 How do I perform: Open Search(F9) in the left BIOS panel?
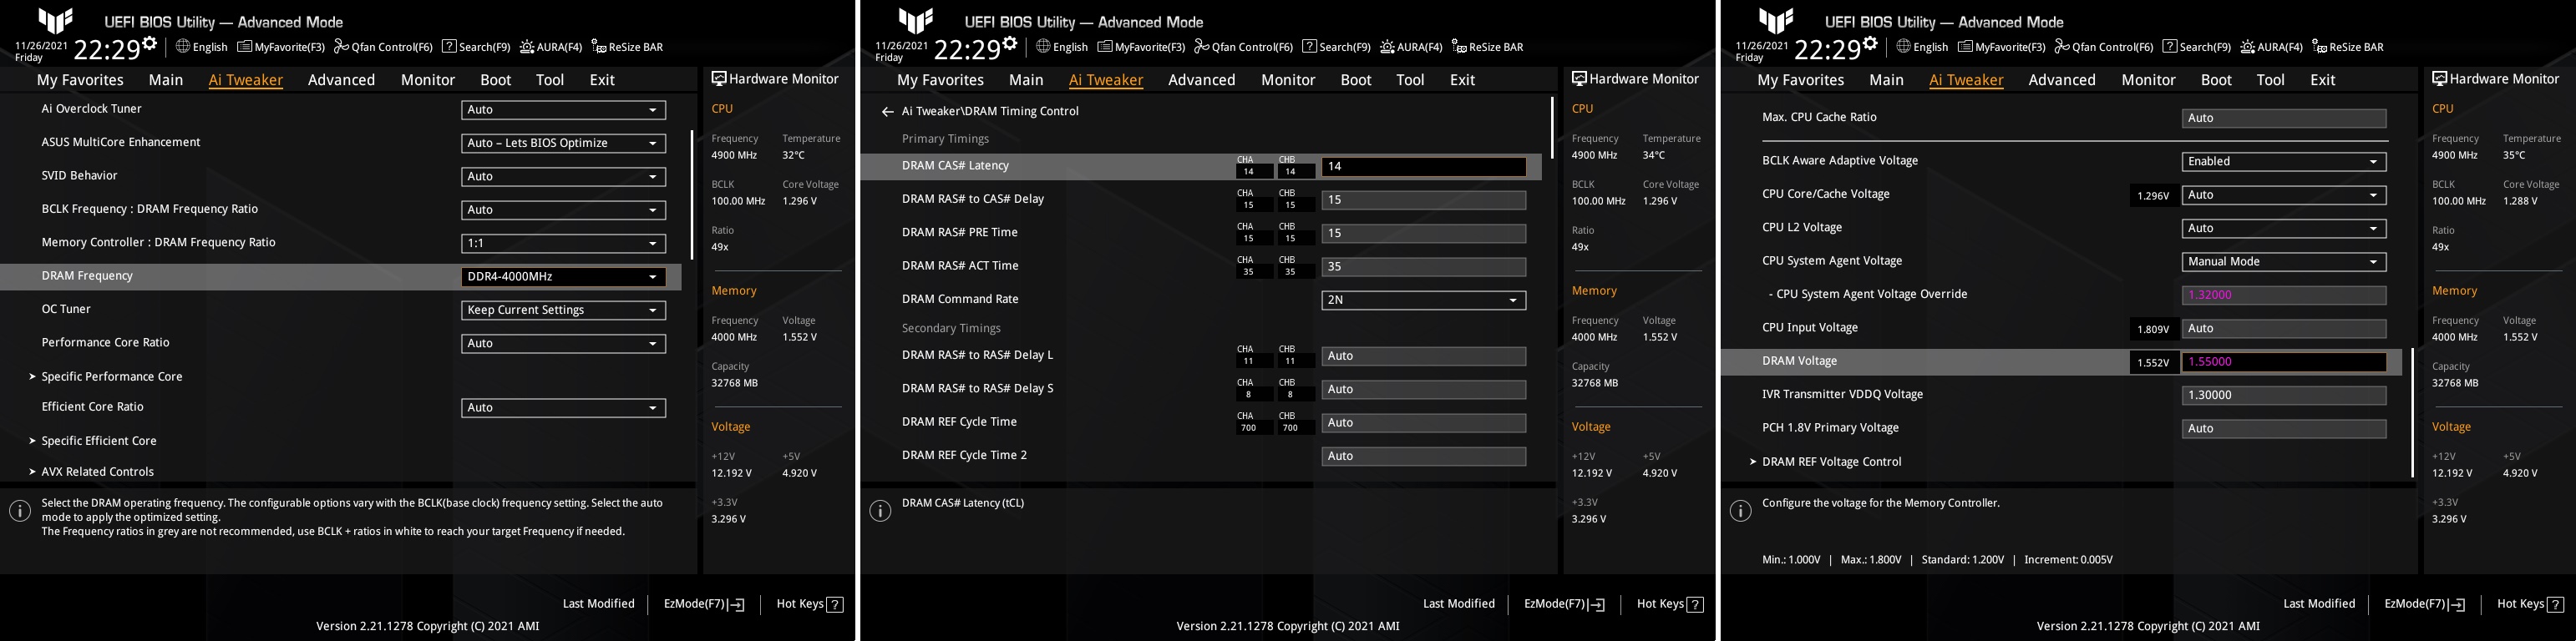click(x=476, y=47)
